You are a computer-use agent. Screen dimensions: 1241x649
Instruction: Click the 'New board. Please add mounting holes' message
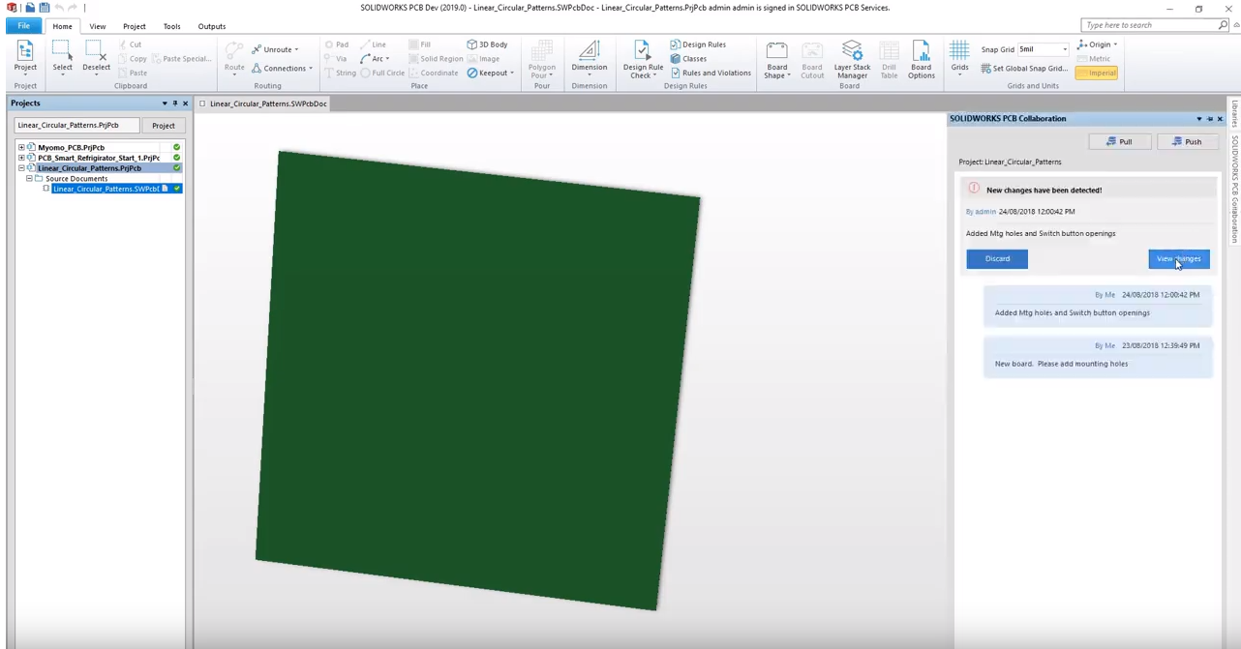tap(1098, 356)
